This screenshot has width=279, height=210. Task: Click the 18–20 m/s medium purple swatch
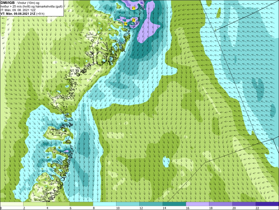pyautogui.click(x=221, y=204)
